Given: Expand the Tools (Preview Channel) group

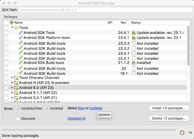Looking at the screenshot, I should (12, 78).
